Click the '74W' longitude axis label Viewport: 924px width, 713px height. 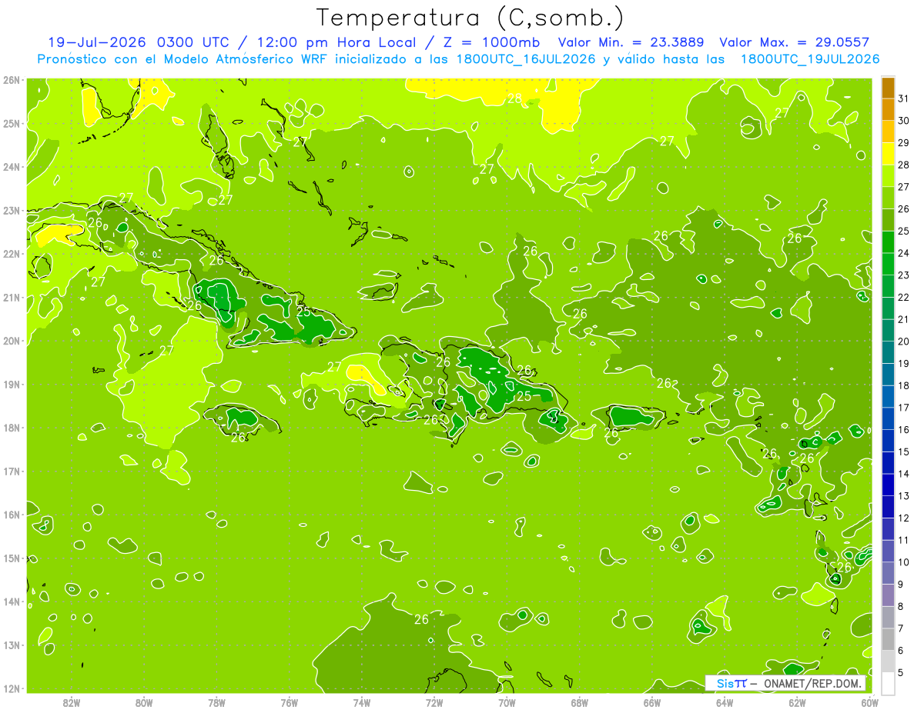pyautogui.click(x=362, y=702)
